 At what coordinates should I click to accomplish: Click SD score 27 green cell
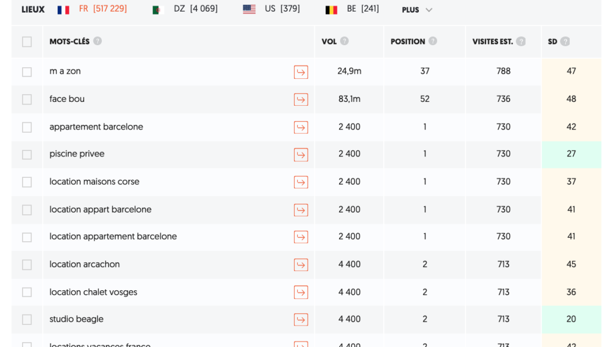coord(571,154)
